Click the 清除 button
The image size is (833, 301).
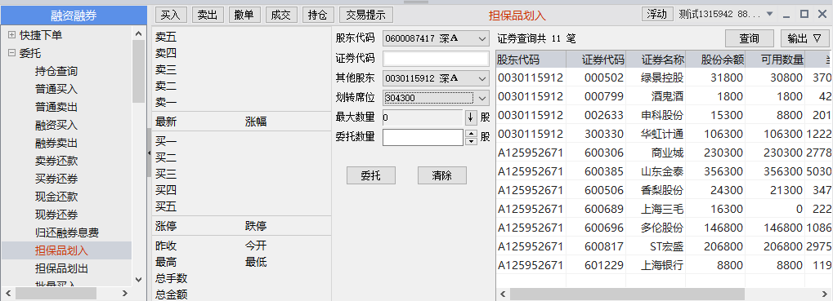tap(442, 175)
